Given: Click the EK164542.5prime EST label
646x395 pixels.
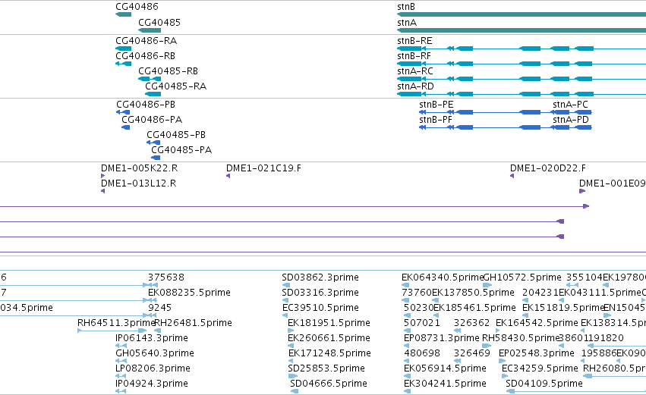Looking at the screenshot, I should [x=537, y=322].
